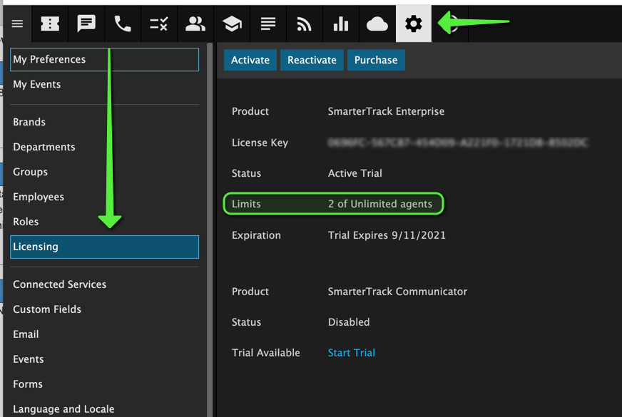This screenshot has width=622, height=417.
Task: Click the people (users) icon
Action: [195, 24]
